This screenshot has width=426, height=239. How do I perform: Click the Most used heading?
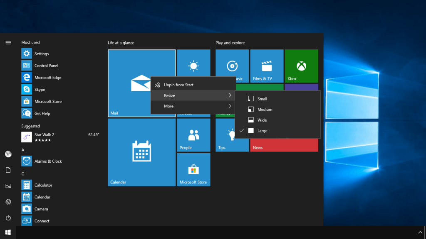(30, 43)
